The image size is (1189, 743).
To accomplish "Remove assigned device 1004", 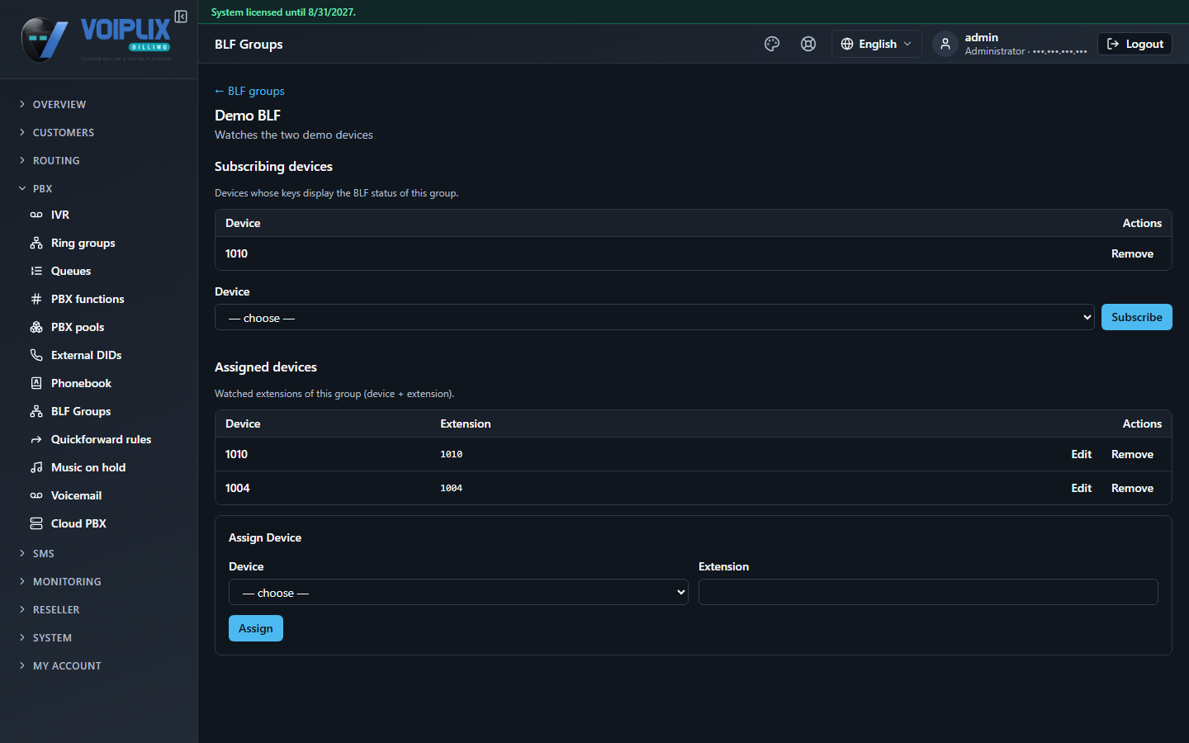I will (x=1132, y=488).
